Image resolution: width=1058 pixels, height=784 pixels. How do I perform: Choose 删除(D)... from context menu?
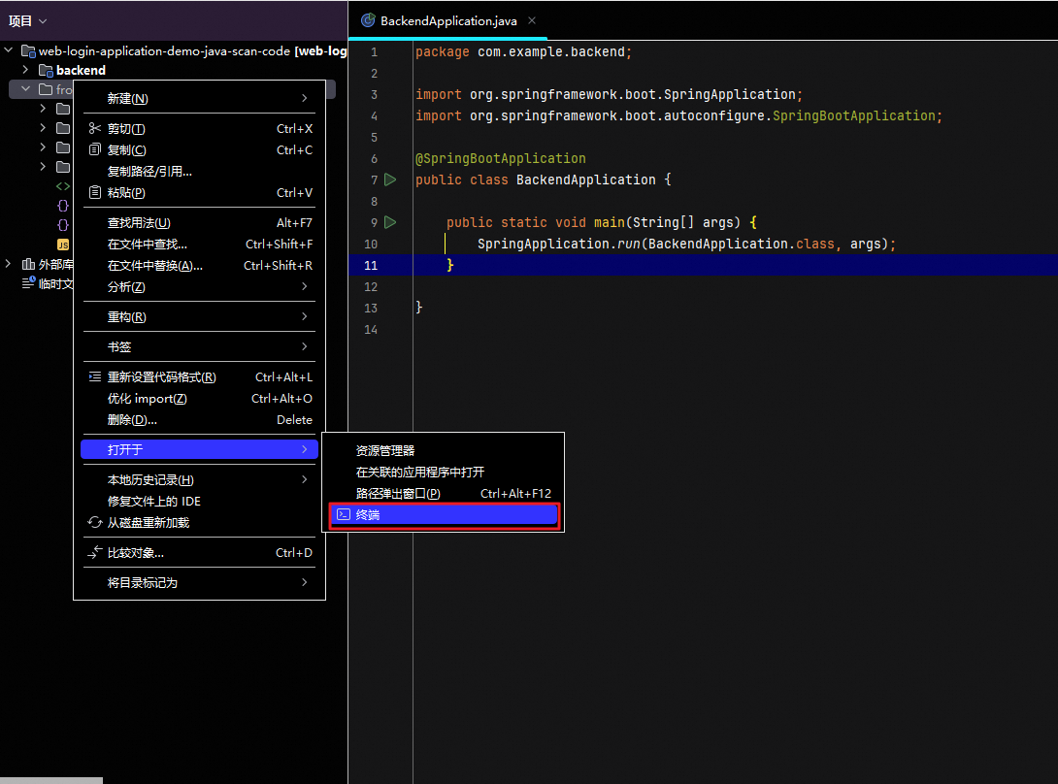coord(199,420)
